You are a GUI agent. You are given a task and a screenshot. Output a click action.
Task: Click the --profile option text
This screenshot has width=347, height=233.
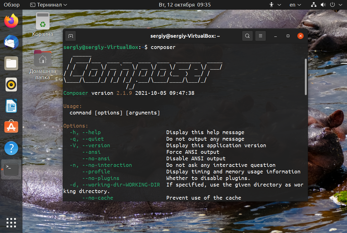96,172
